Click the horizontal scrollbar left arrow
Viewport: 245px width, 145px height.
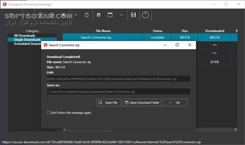coord(64,130)
